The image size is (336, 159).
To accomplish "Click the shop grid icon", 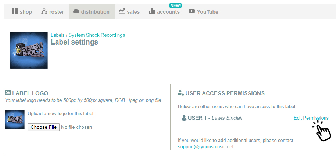I will tap(15, 11).
